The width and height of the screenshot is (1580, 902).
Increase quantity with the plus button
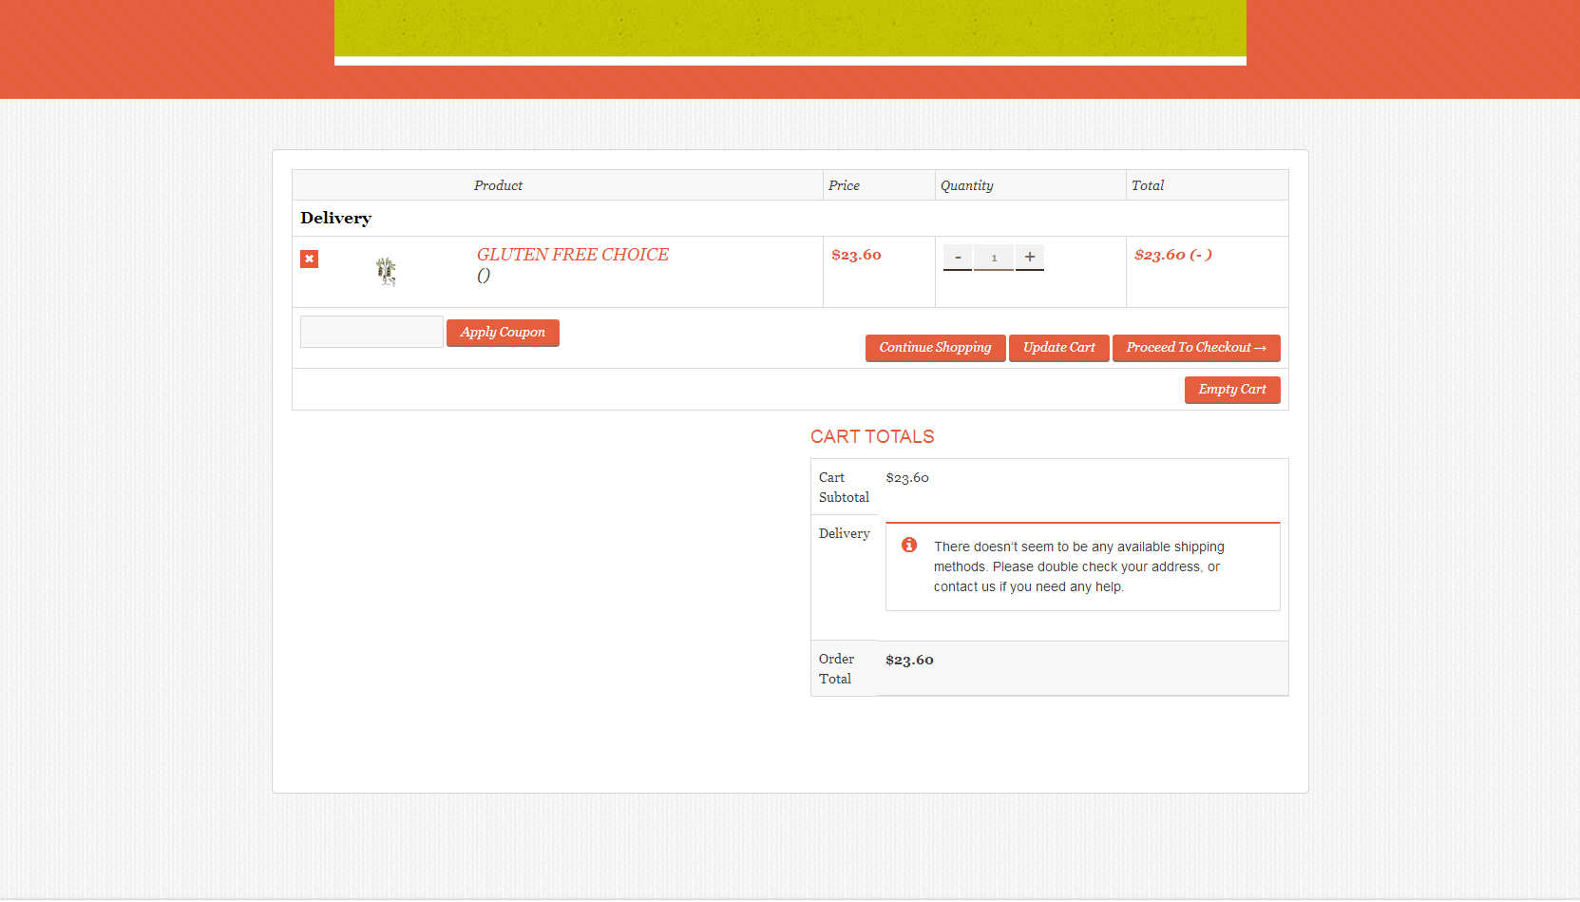point(1030,258)
